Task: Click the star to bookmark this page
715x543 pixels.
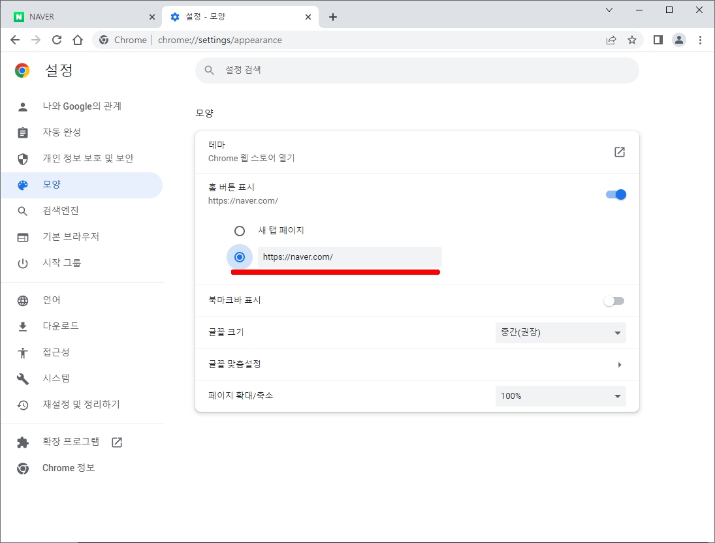Action: [632, 40]
